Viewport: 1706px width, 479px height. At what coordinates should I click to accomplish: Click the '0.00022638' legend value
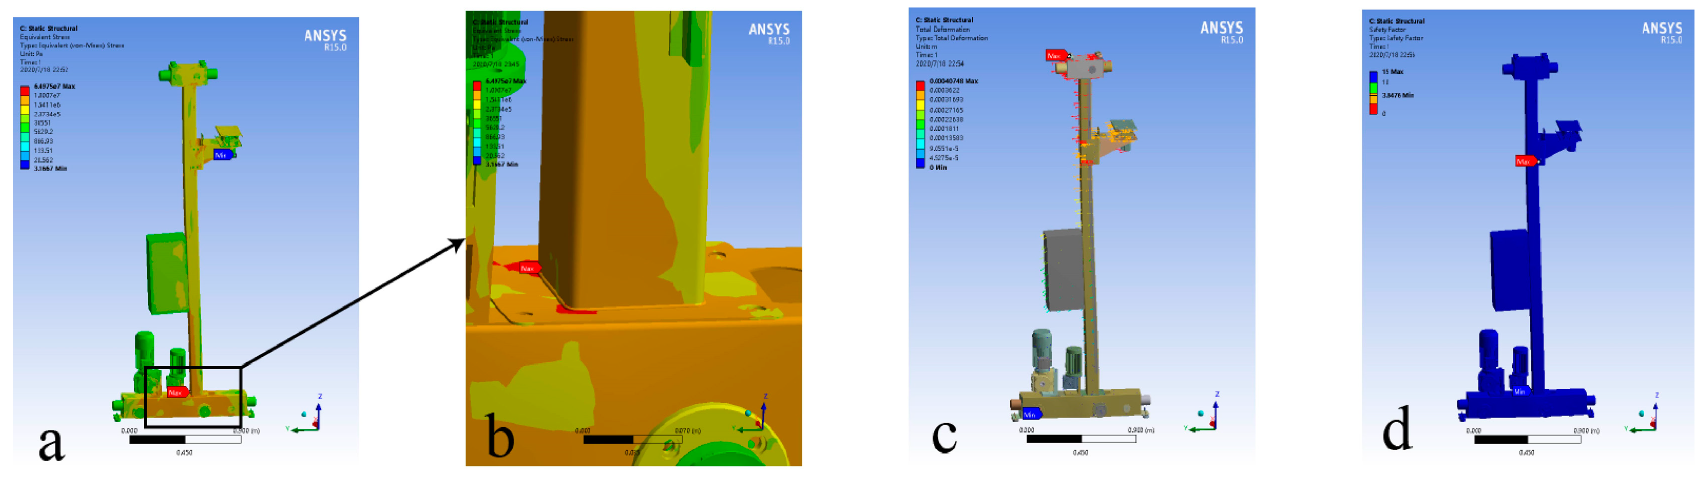pyautogui.click(x=946, y=120)
